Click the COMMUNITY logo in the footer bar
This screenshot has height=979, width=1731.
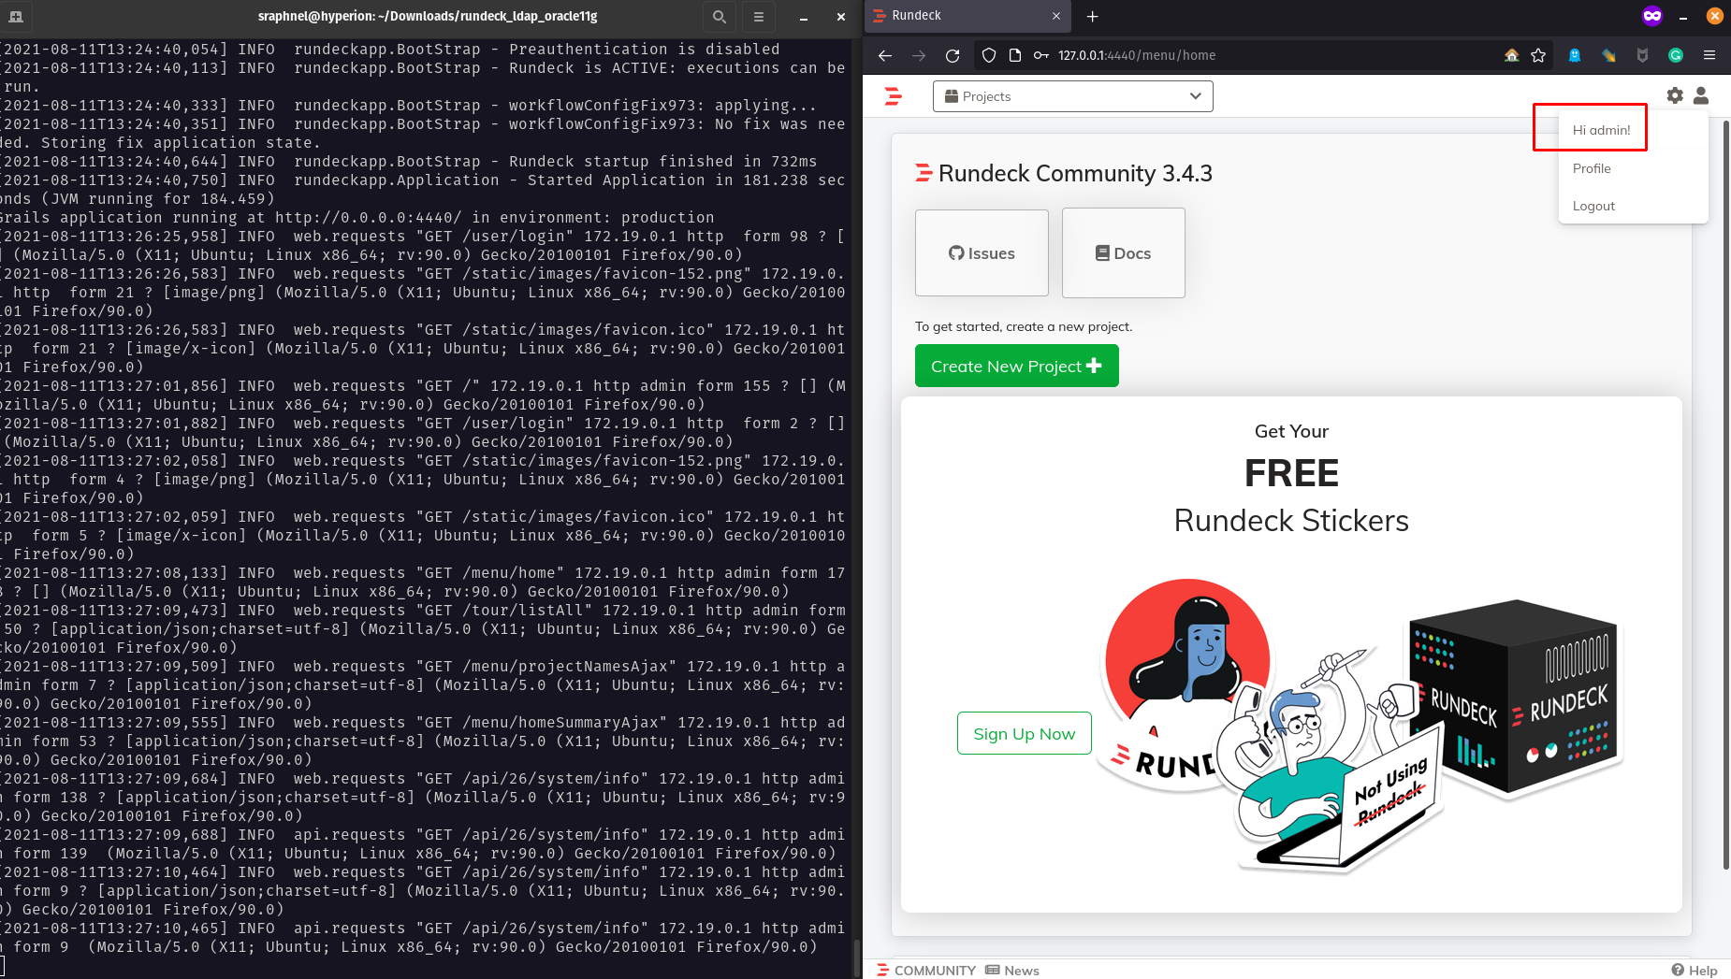click(x=924, y=970)
